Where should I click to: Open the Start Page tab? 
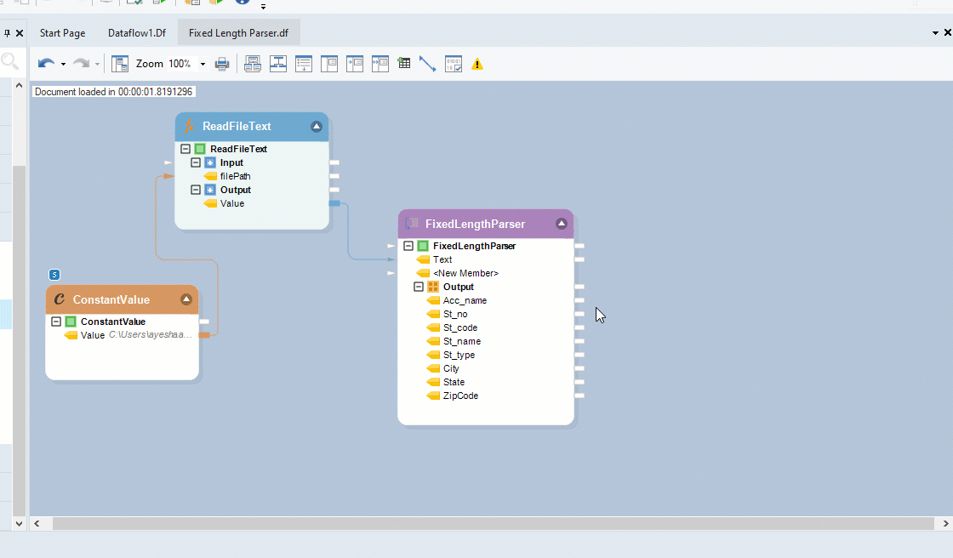pos(62,33)
